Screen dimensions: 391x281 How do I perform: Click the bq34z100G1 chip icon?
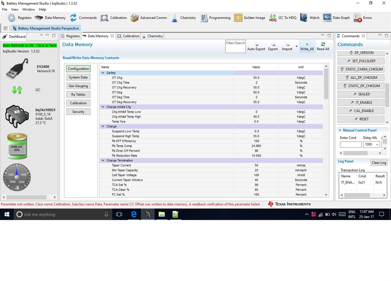(x=17, y=116)
